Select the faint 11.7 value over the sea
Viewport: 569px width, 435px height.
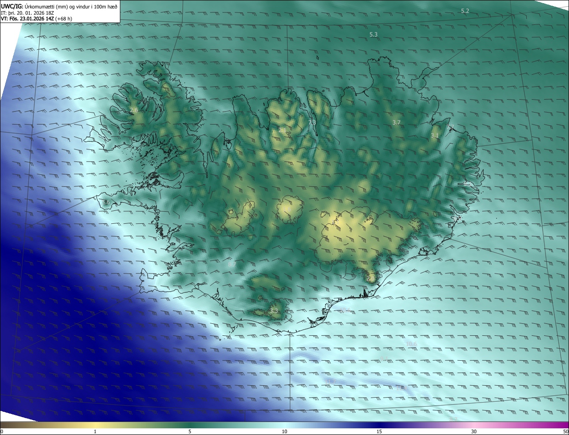[331, 381]
